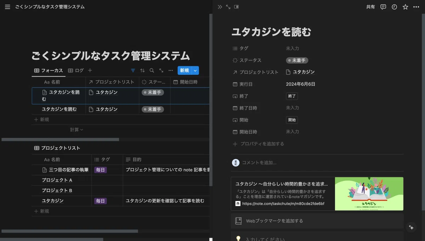Switch to the ログ view tab
Image resolution: width=425 pixels, height=241 pixels.
click(76, 70)
